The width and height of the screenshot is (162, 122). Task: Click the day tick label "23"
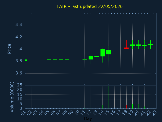(154, 113)
